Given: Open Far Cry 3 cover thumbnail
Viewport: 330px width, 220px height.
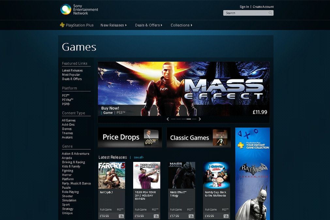Looking at the screenshot, I should (112, 175).
